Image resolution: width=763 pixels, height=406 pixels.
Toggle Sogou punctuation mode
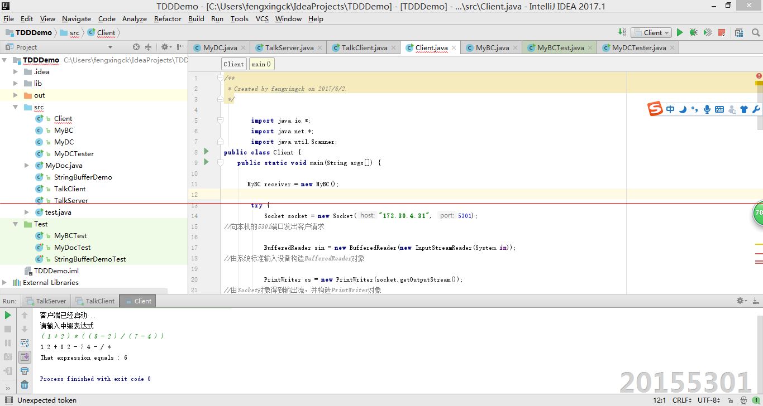tap(694, 109)
